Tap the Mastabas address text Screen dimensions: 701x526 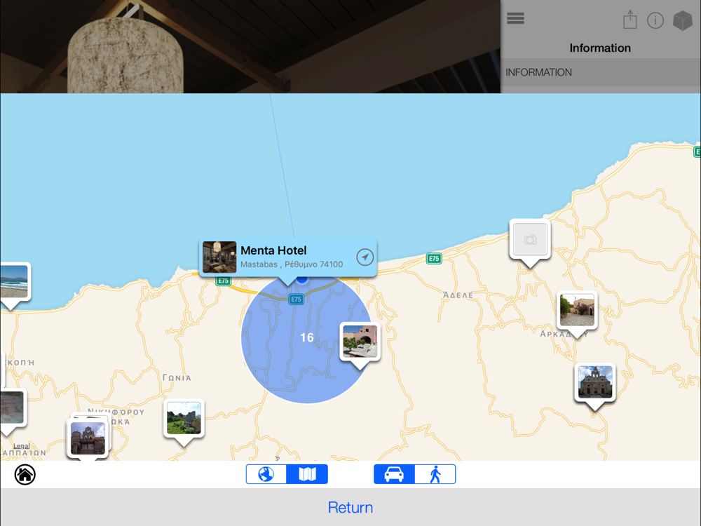(x=292, y=264)
